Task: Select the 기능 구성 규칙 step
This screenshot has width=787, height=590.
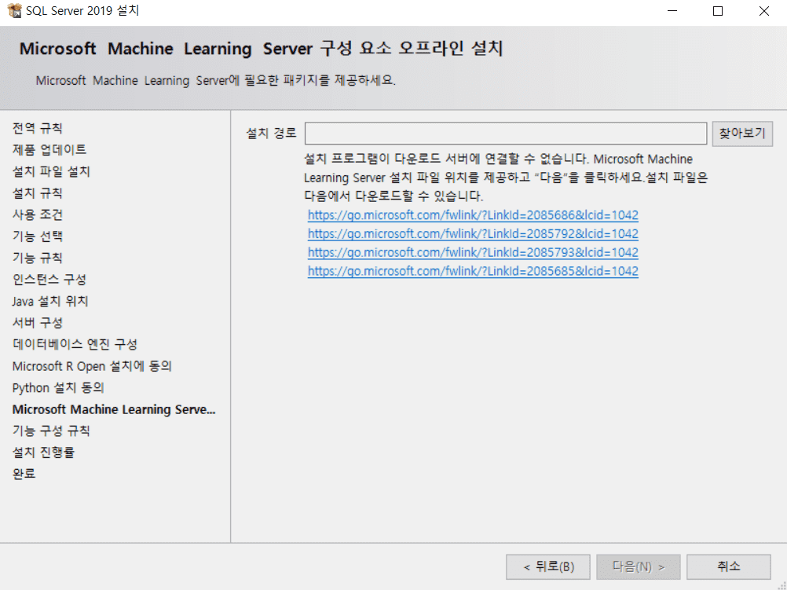Action: [51, 431]
